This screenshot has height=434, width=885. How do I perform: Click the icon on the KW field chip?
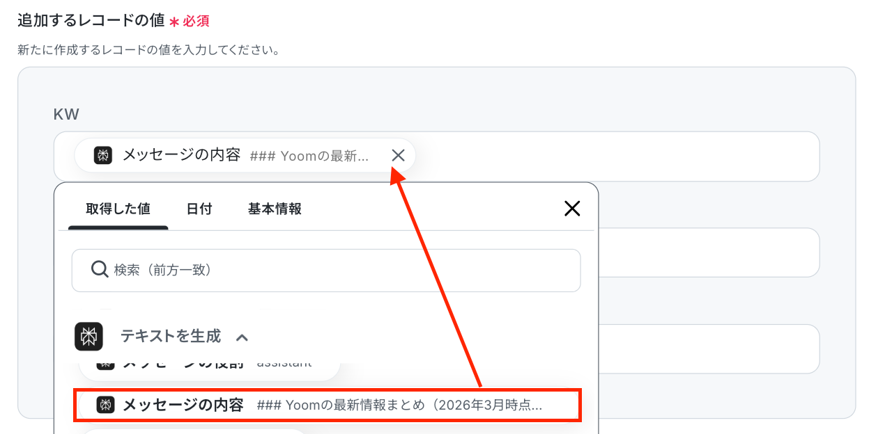(103, 155)
